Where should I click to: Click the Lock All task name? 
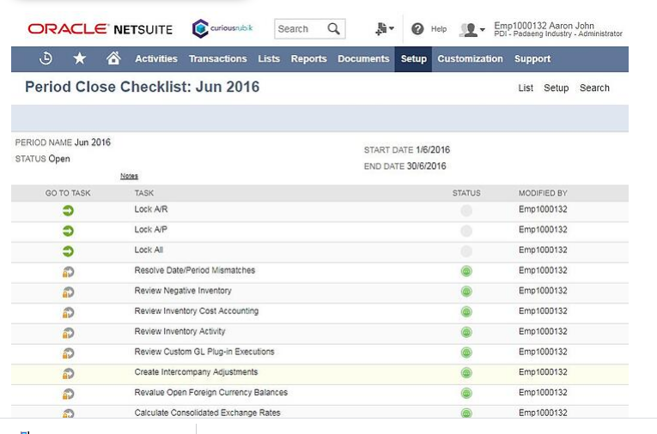(149, 250)
